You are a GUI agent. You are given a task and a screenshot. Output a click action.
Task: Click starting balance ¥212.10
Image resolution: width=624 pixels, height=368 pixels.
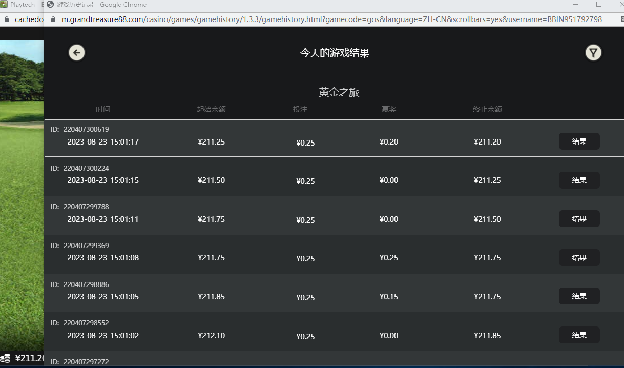211,336
